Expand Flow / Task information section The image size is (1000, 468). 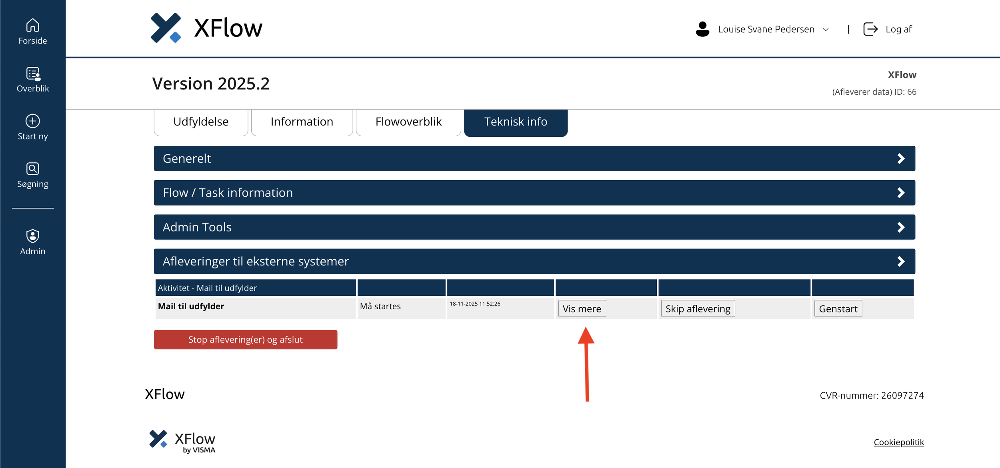534,193
